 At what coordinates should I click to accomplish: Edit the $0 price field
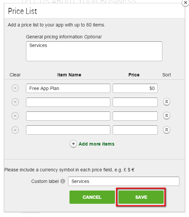tap(135, 88)
